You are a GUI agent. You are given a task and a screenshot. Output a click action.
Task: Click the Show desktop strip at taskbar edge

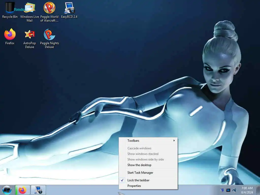pyautogui.click(x=258, y=190)
